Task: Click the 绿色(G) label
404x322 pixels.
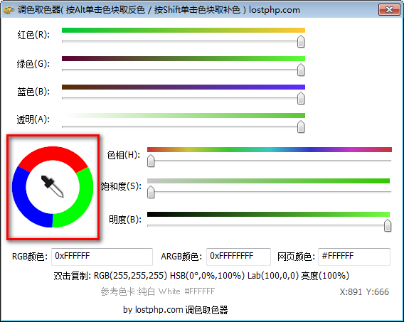Action: coord(33,63)
